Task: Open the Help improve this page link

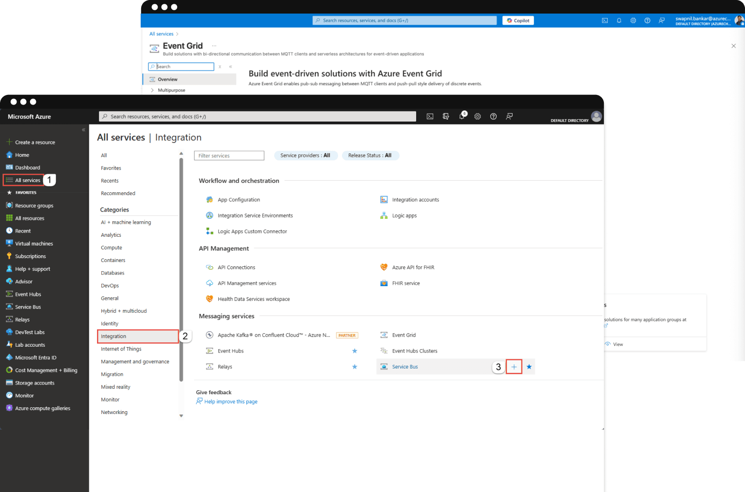Action: pos(230,401)
